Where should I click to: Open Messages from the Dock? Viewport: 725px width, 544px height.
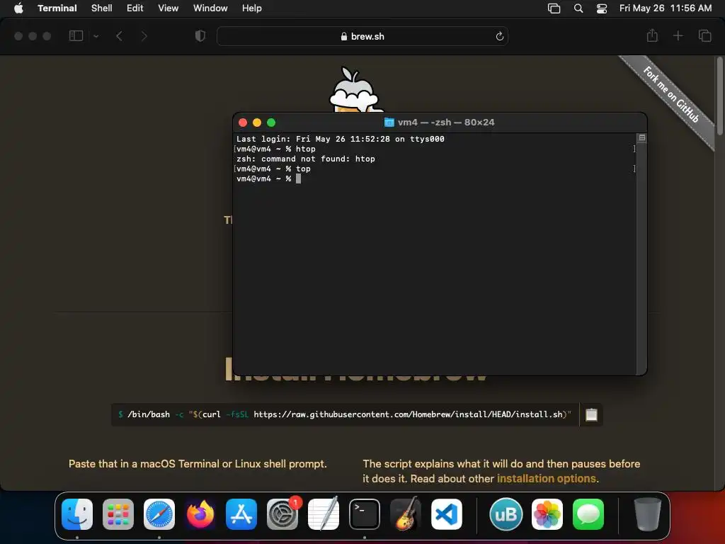click(x=588, y=514)
